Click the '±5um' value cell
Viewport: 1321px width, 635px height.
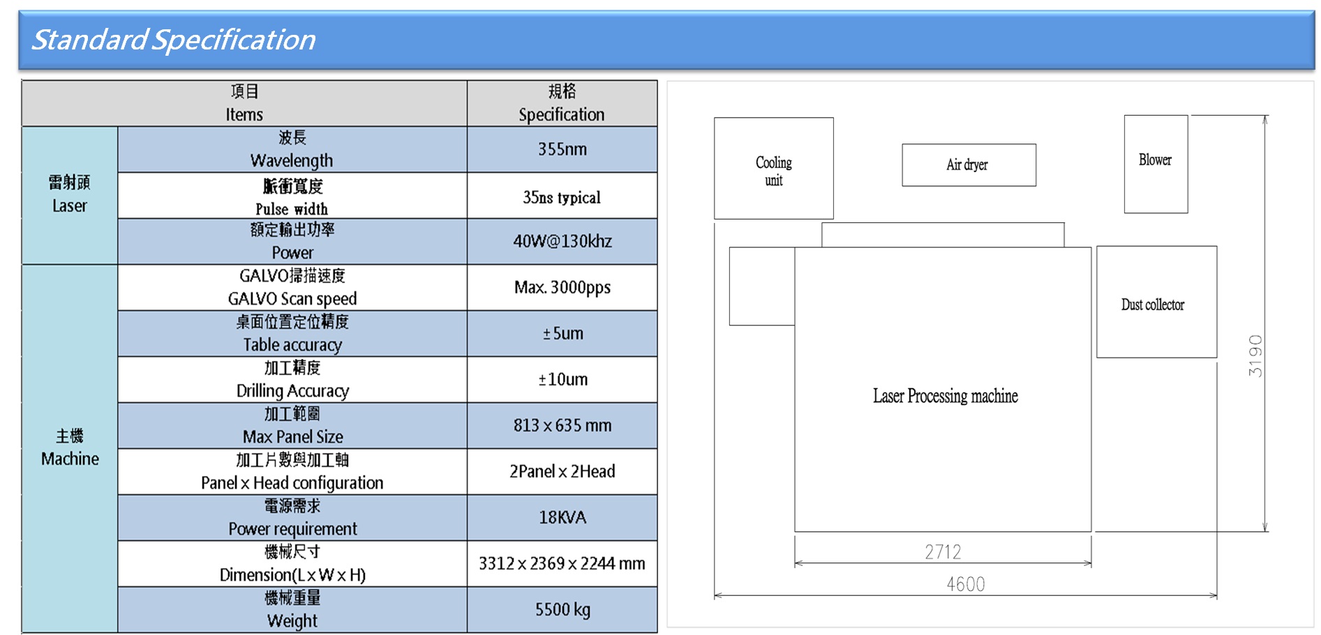pos(562,333)
